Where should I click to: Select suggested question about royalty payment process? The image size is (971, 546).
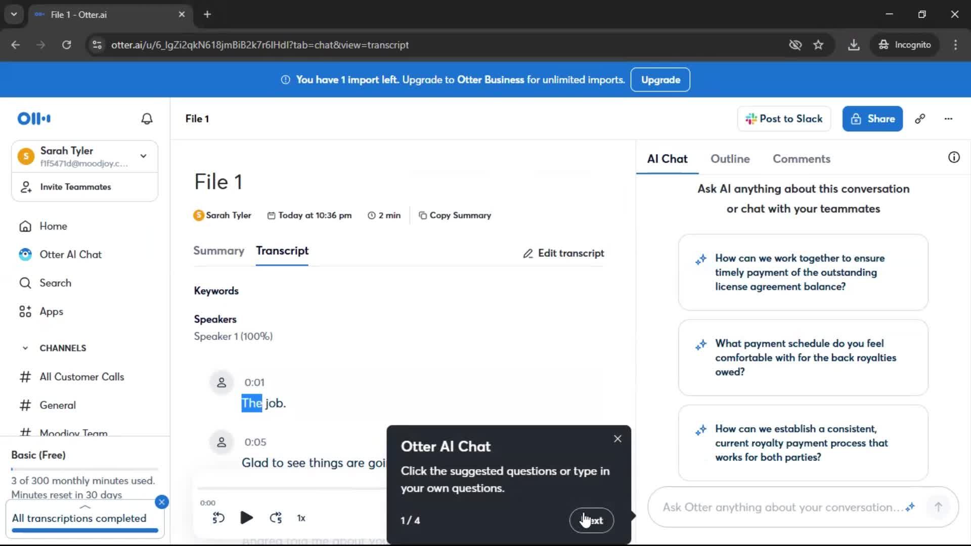tap(803, 443)
